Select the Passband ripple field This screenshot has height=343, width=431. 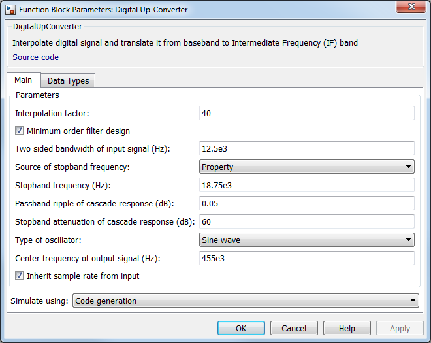pos(306,204)
